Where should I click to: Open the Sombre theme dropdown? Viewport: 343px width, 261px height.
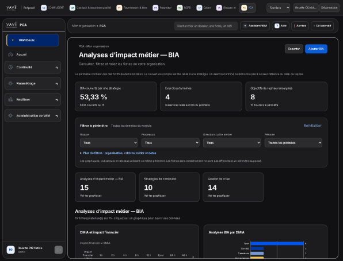(278, 8)
